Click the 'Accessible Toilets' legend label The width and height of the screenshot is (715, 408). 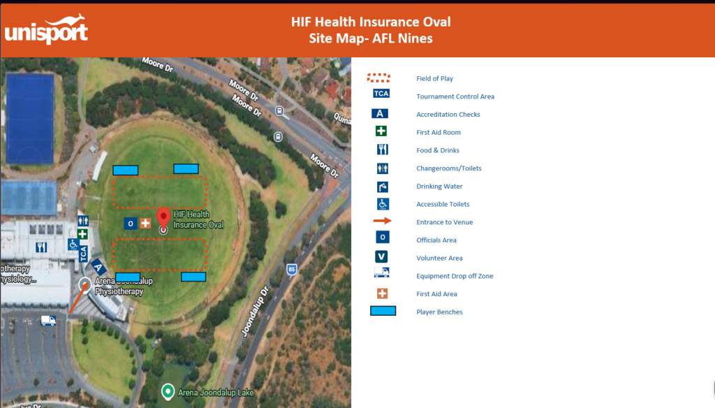(443, 204)
